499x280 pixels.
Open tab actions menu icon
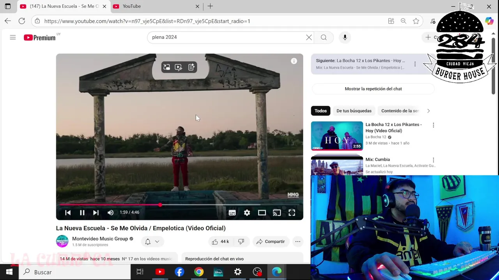coord(8,6)
